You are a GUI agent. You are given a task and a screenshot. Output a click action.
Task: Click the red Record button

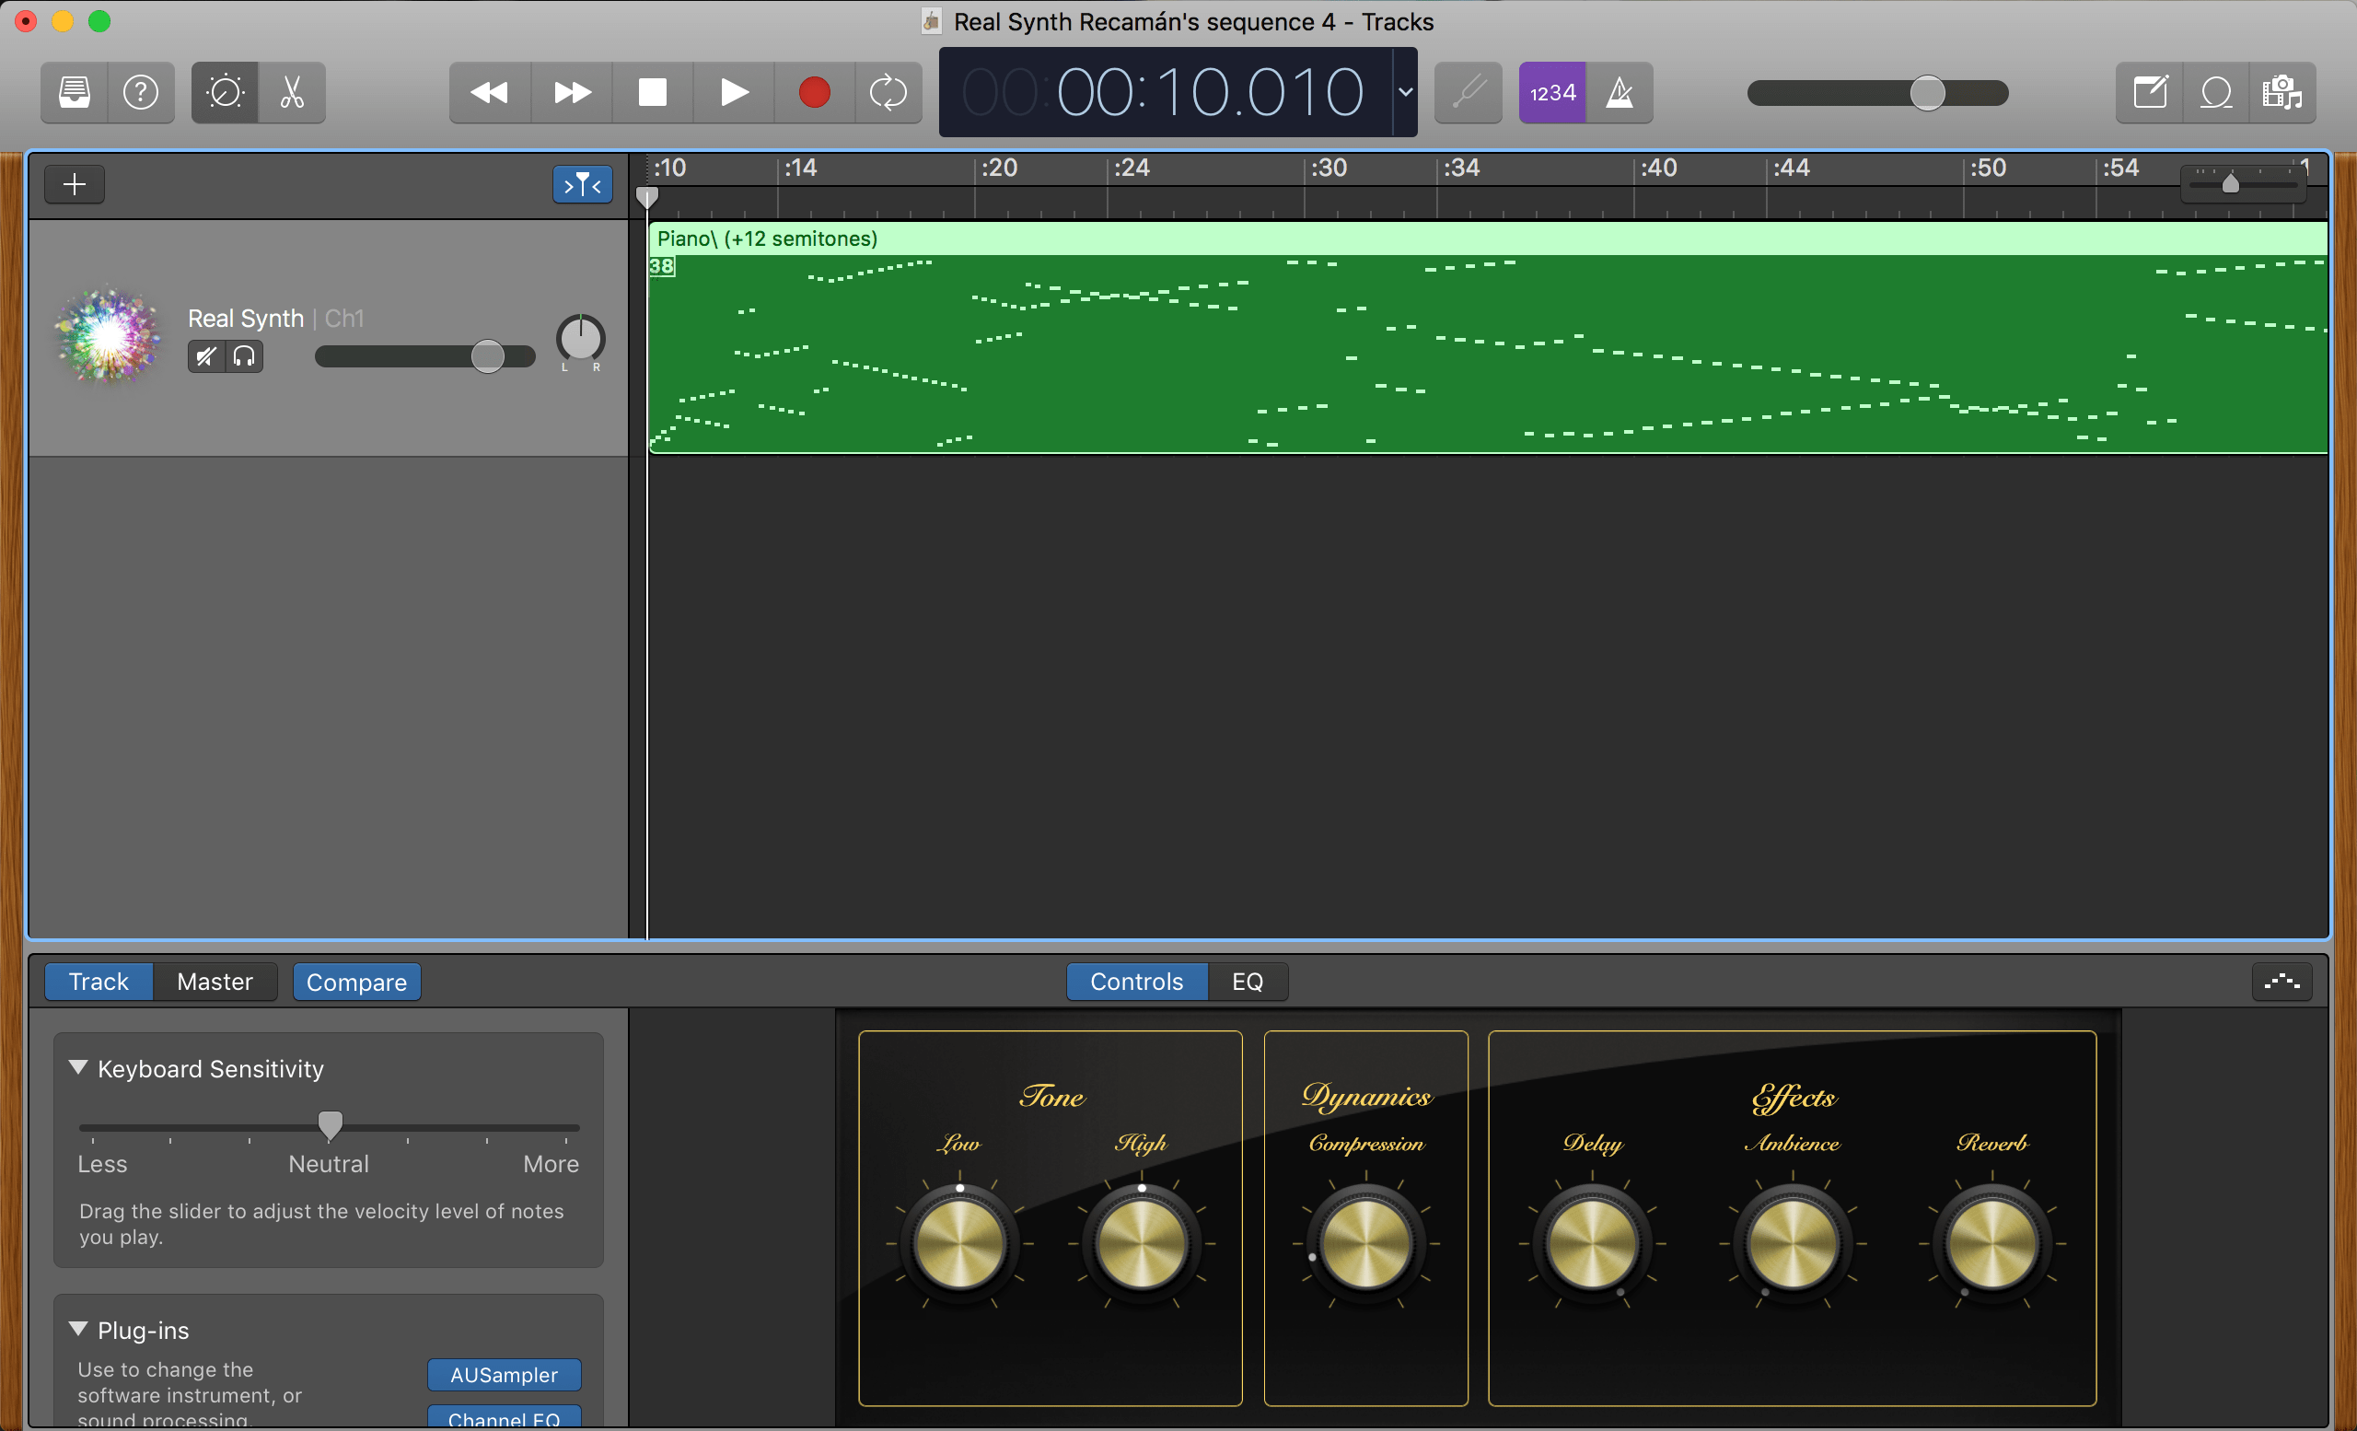point(814,93)
